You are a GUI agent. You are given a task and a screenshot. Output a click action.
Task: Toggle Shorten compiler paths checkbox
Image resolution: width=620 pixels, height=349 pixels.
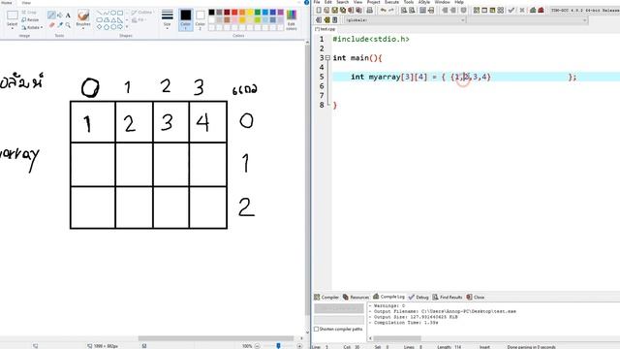[x=317, y=329]
